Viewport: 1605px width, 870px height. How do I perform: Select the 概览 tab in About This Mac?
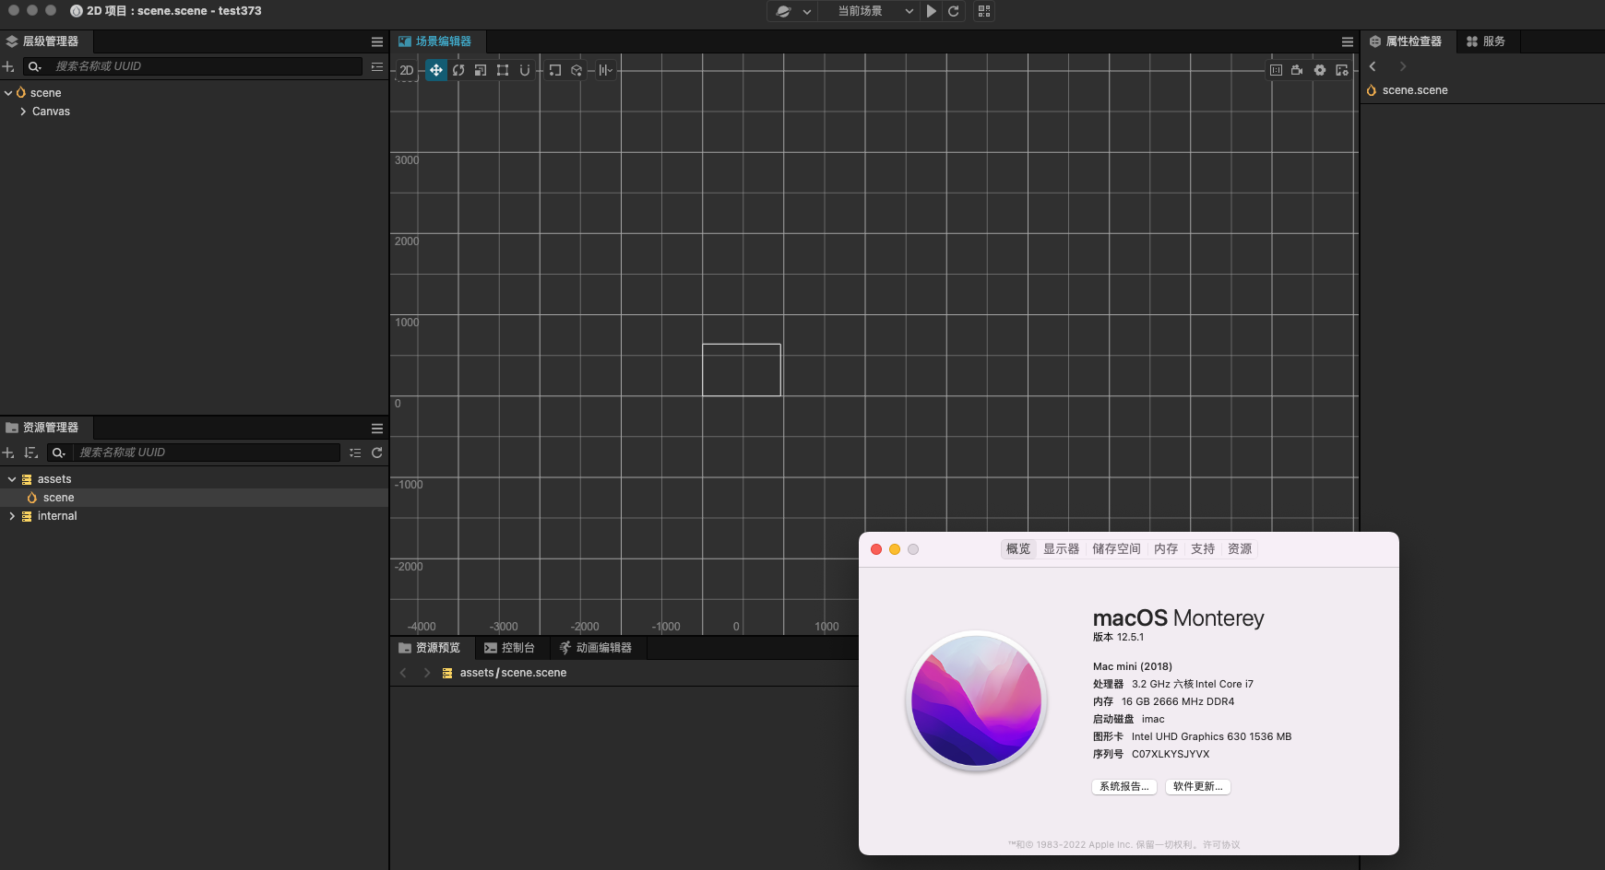1018,549
